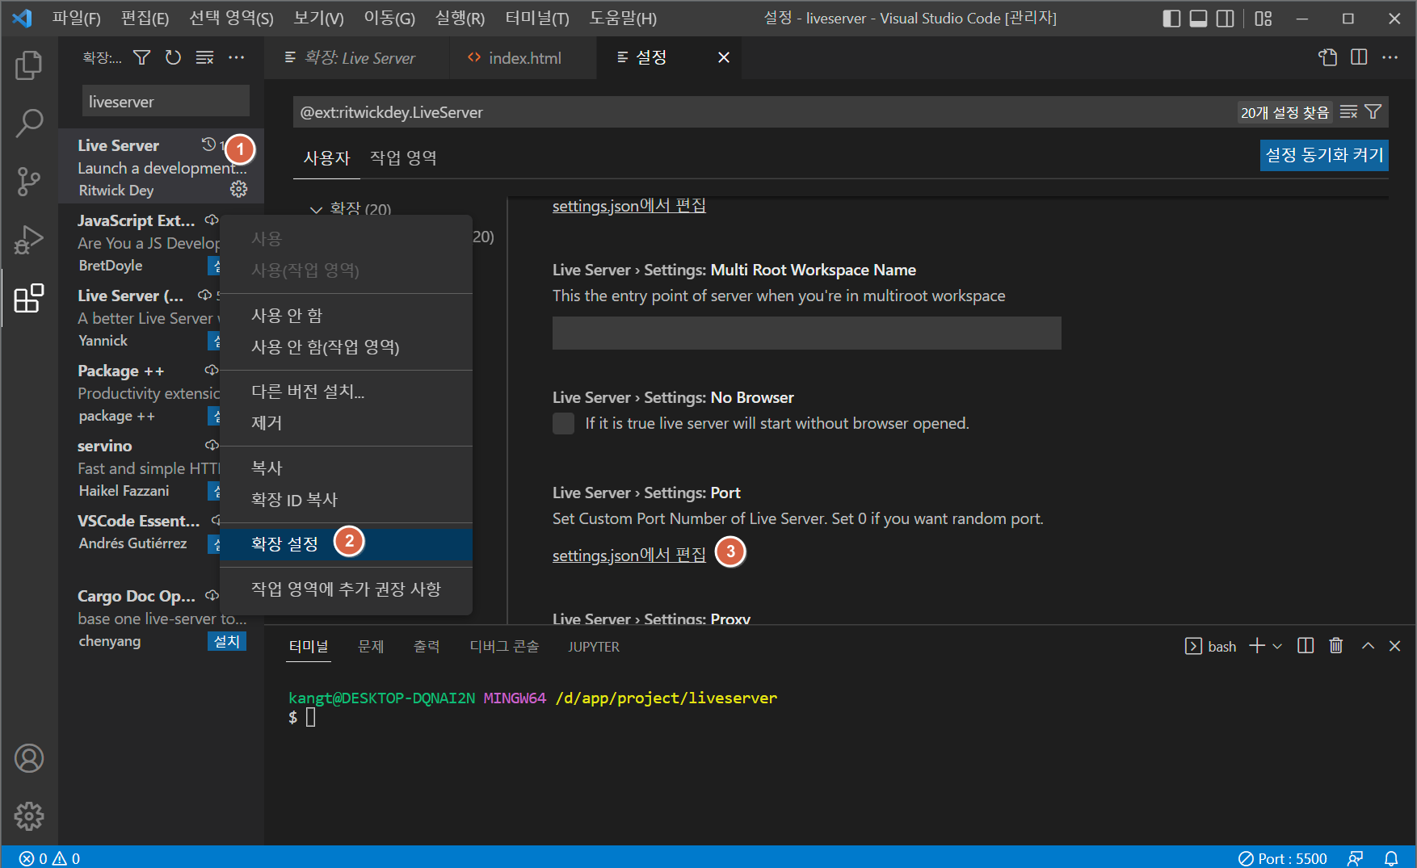Focus the extensions search field liveserver
The width and height of the screenshot is (1417, 868).
pos(166,102)
